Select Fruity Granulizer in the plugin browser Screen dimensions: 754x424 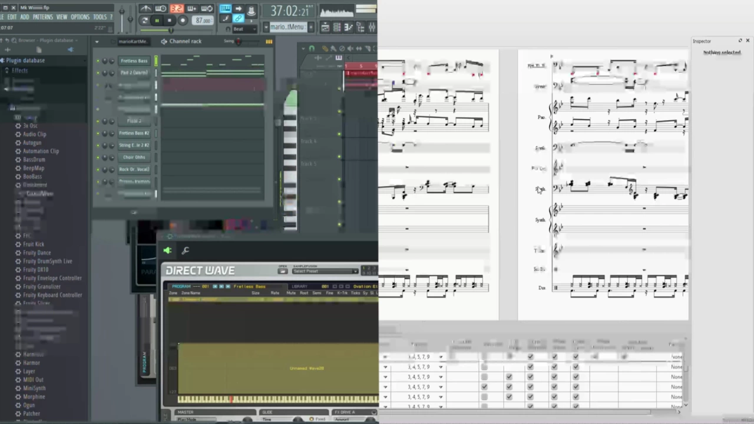pyautogui.click(x=41, y=287)
